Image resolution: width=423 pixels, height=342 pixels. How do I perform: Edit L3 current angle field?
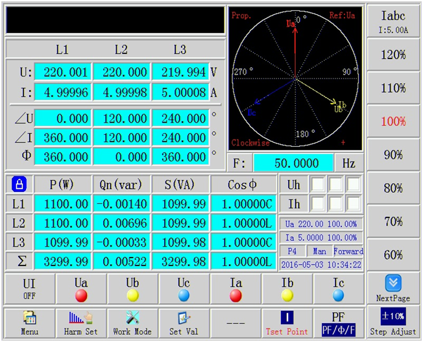tap(180, 138)
